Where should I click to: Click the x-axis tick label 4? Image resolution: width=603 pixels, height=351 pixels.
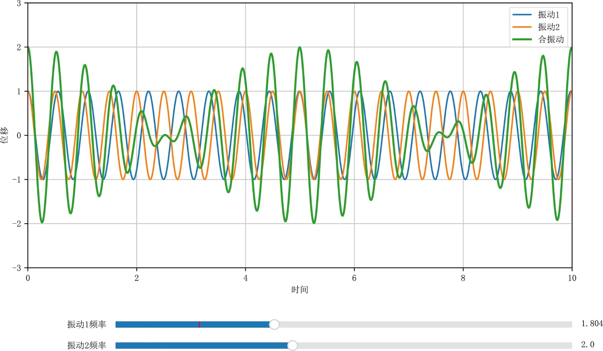(245, 278)
